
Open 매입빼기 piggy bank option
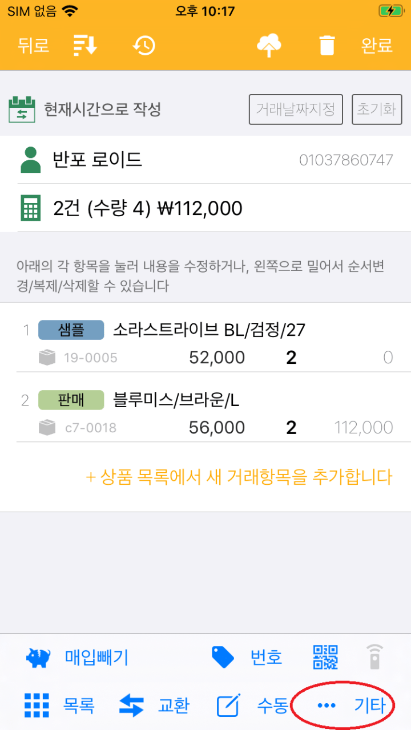point(78,658)
